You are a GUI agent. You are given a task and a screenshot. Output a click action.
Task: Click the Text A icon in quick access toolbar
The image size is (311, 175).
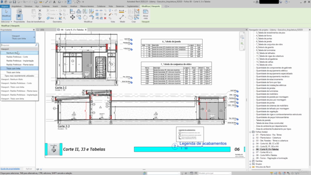click(x=54, y=2)
